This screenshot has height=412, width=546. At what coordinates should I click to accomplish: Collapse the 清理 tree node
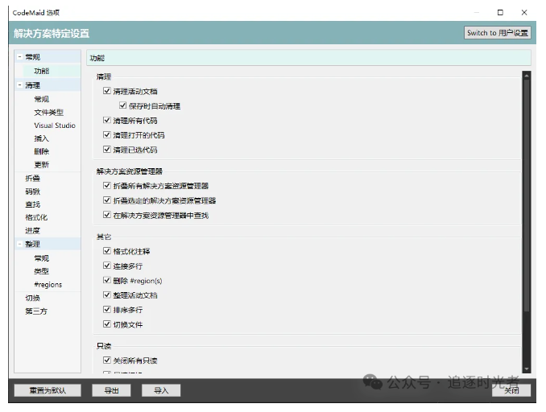20,85
